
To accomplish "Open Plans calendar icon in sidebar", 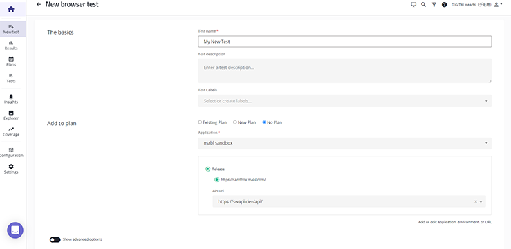I will tap(11, 59).
